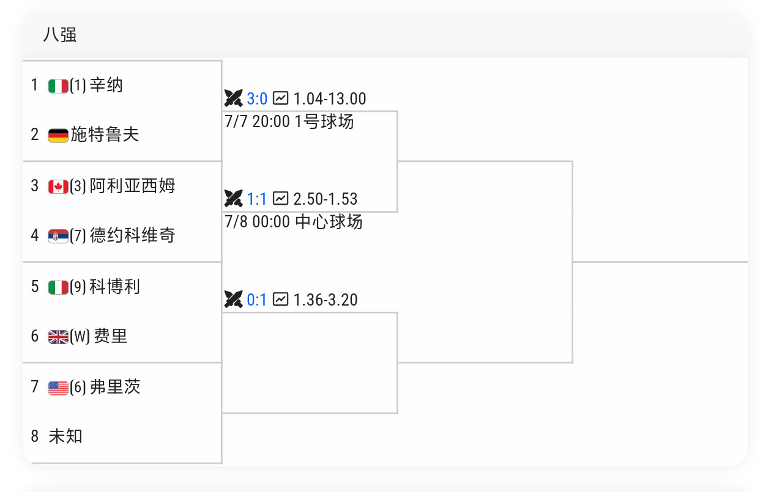The width and height of the screenshot is (771, 492).
Task: Select the player name 科博利
Action: (115, 286)
